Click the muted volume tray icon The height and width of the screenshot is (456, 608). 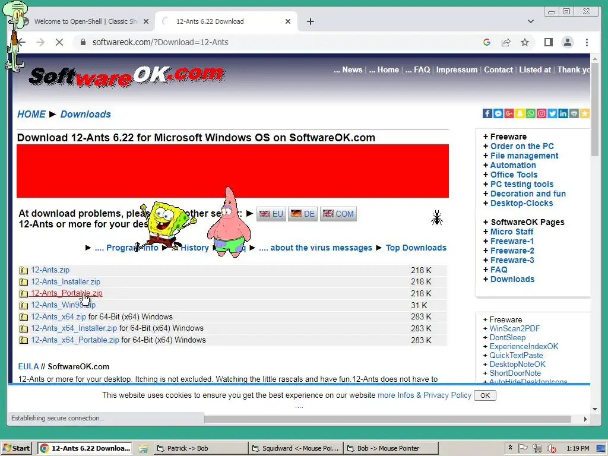551,448
